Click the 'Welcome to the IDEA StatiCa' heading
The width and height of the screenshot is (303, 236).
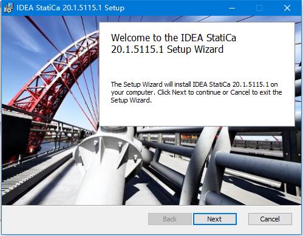click(x=174, y=44)
